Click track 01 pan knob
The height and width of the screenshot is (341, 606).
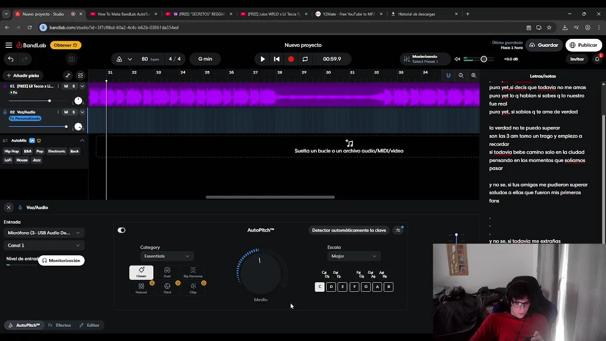(78, 100)
